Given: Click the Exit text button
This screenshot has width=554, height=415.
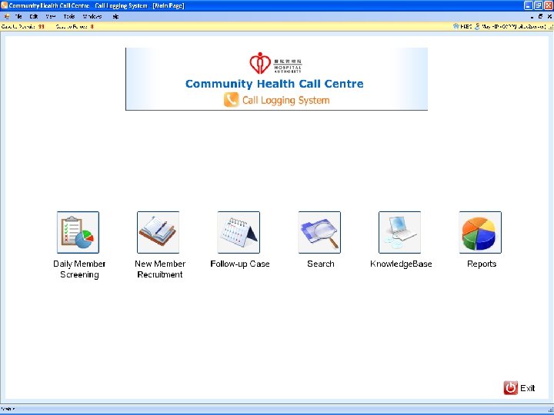Looking at the screenshot, I should (528, 388).
